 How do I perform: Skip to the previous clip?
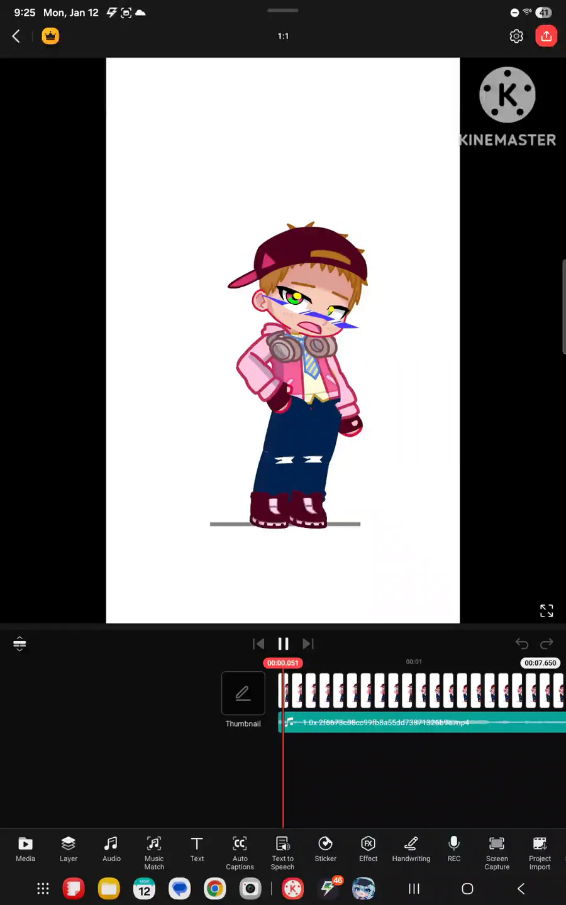tap(258, 644)
